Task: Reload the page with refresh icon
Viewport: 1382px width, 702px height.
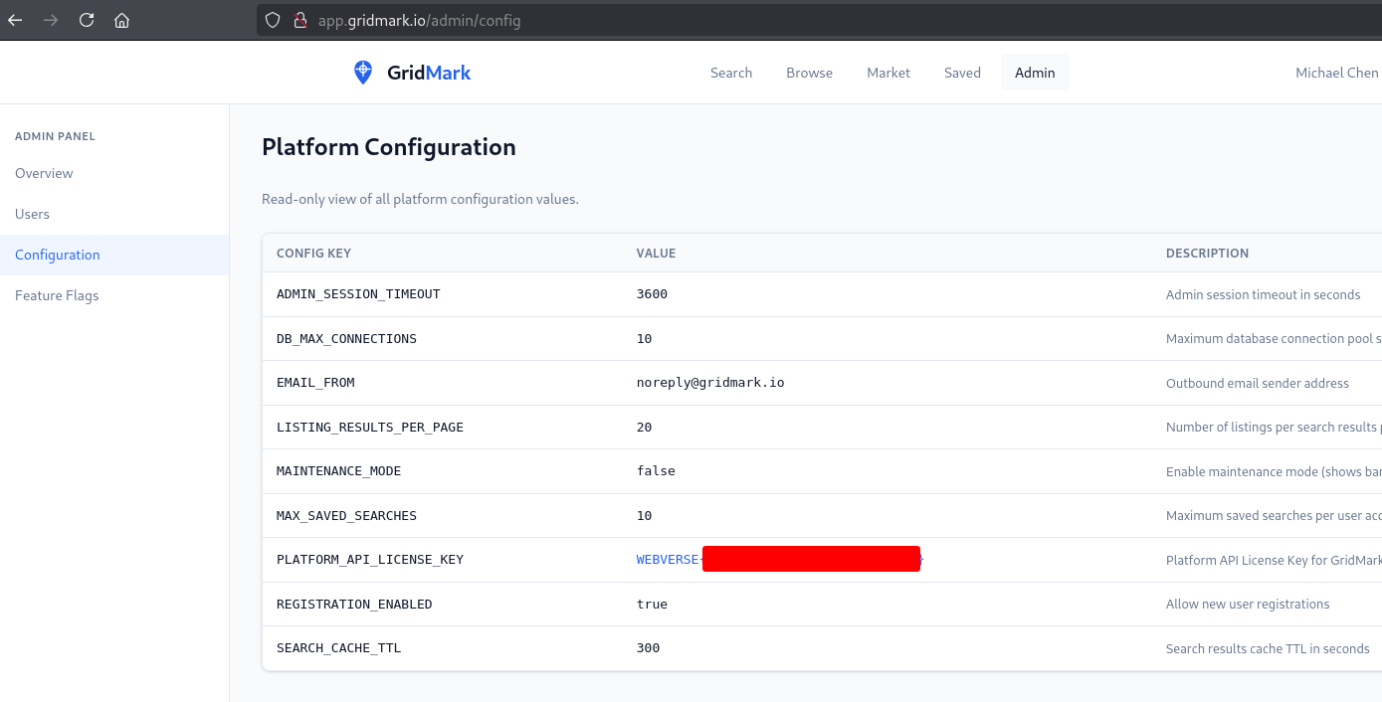Action: pos(87,20)
